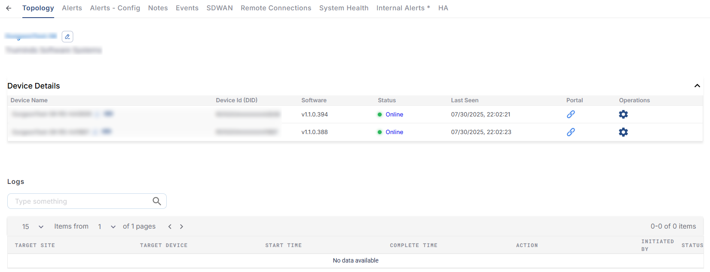Open operations gear for v1.1.0.388 device

(x=623, y=132)
